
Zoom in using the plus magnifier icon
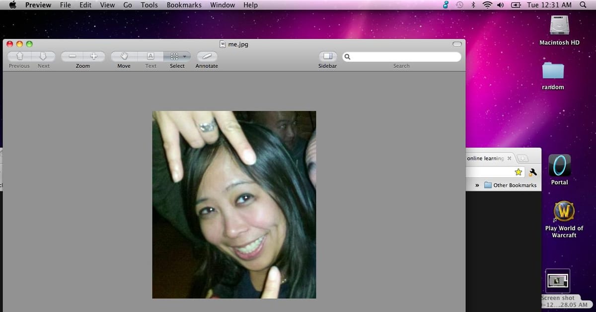(93, 56)
